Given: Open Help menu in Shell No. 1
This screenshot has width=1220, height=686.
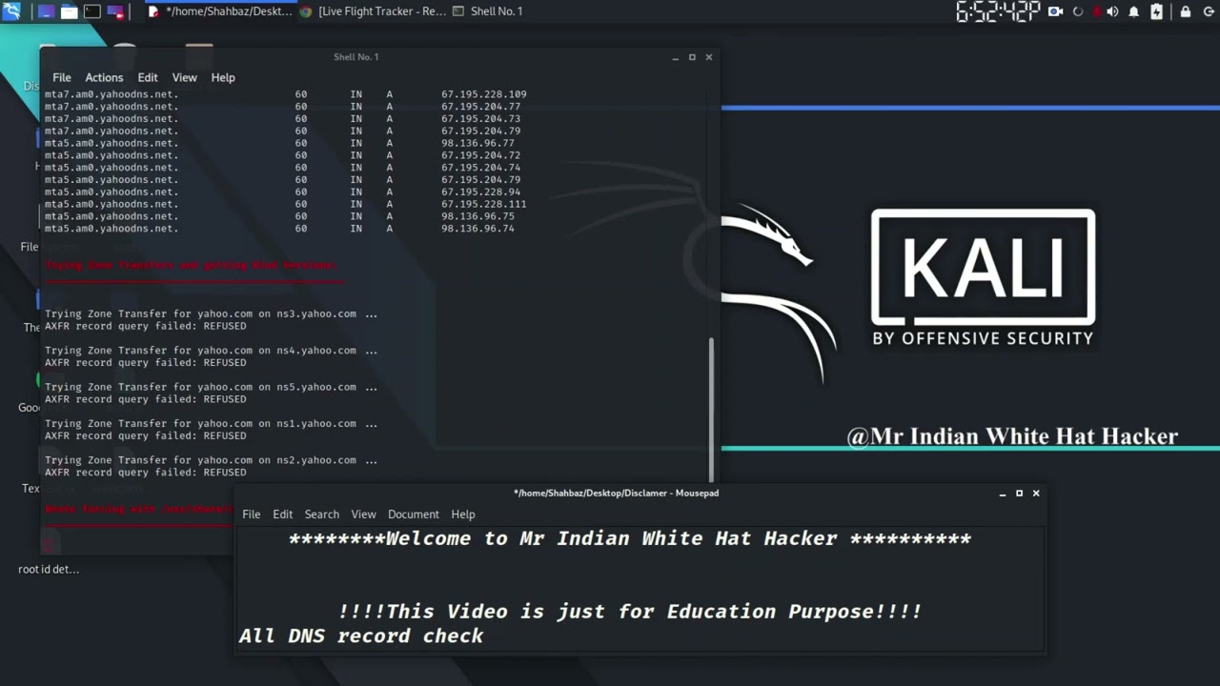Looking at the screenshot, I should click(223, 77).
